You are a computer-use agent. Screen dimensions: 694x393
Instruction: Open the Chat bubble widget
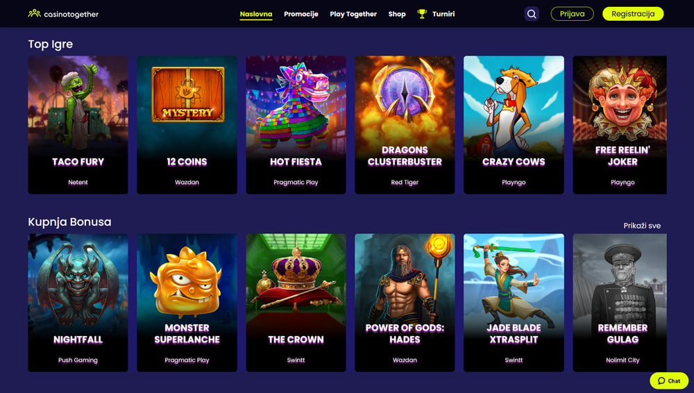669,381
